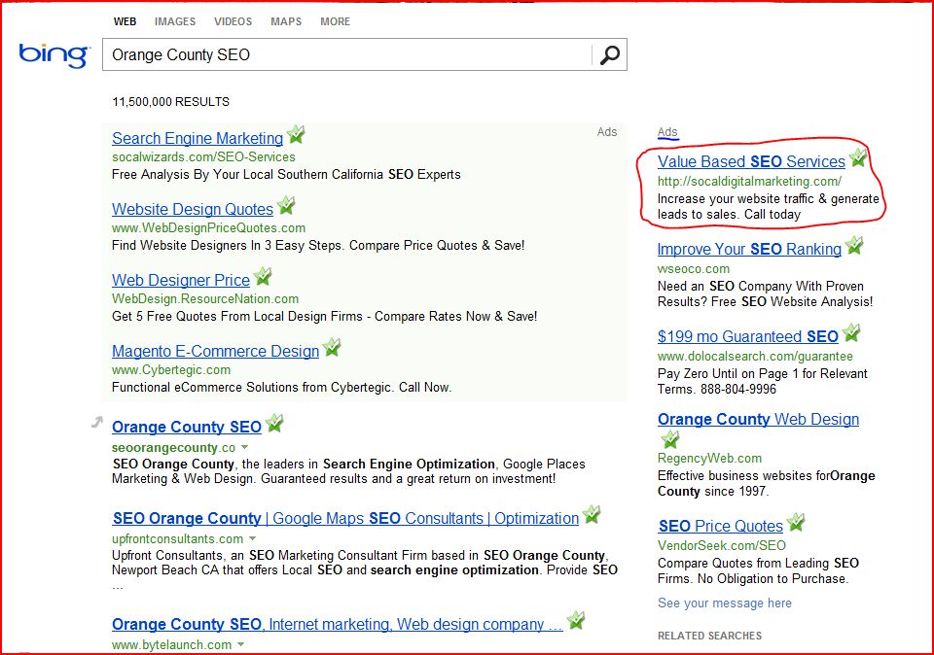Click the description "Functional eCommerce Solutions from Cybertegic"

pos(282,388)
